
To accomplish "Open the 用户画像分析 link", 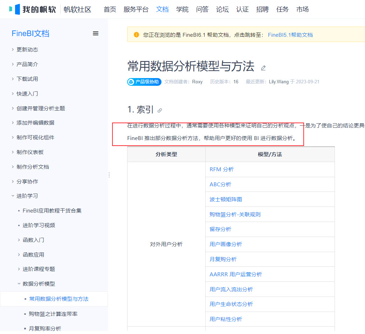I will click(226, 244).
